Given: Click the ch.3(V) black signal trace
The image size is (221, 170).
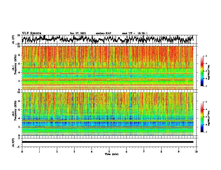Looking at the screenshot, I should [x=108, y=142].
